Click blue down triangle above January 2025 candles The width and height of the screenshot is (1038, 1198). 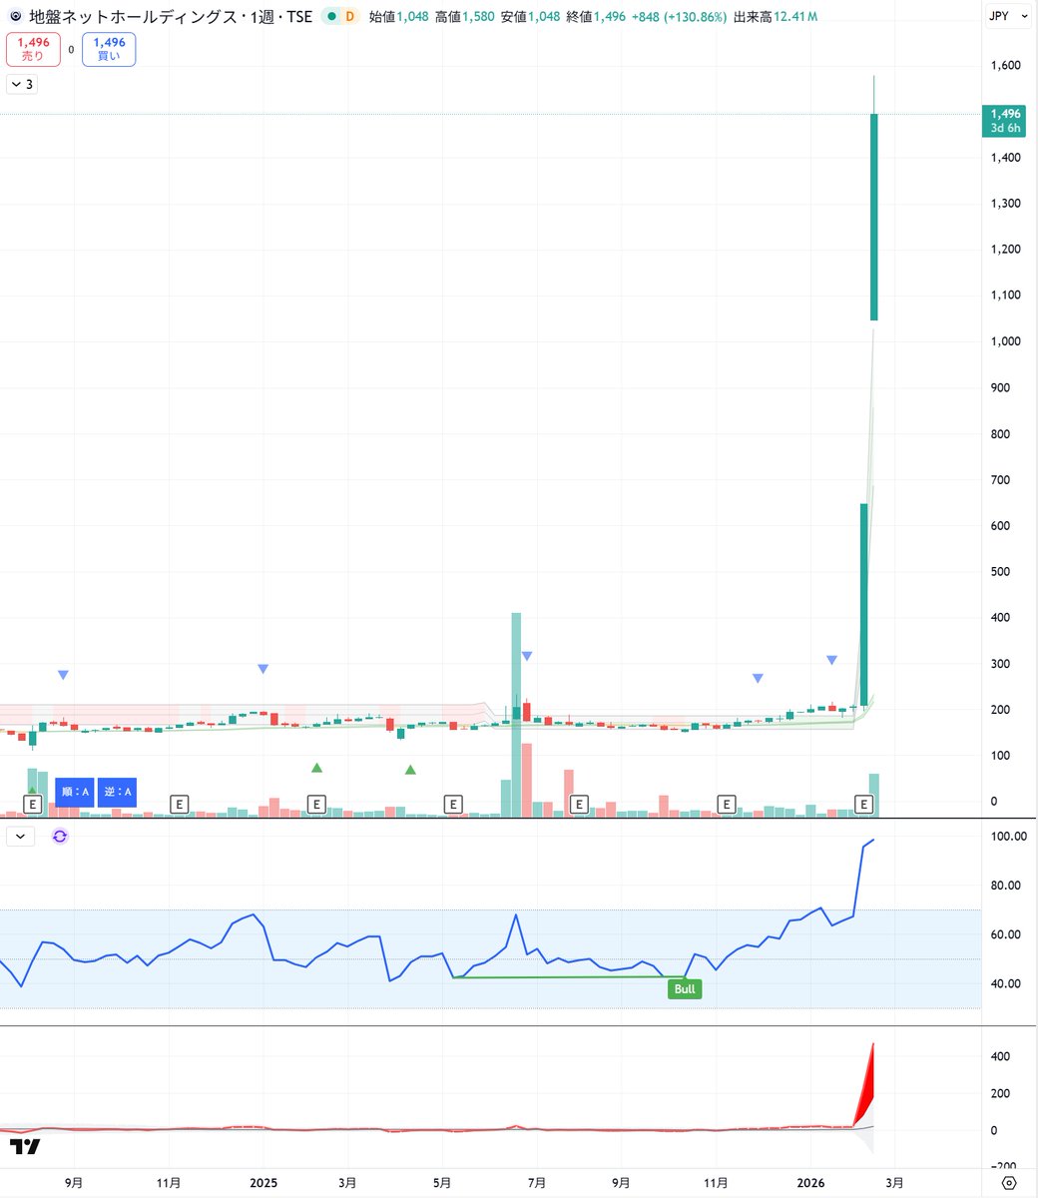point(263,668)
